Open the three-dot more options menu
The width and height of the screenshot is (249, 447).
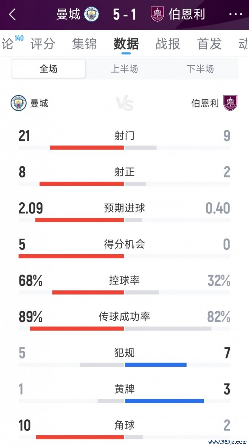point(236,15)
